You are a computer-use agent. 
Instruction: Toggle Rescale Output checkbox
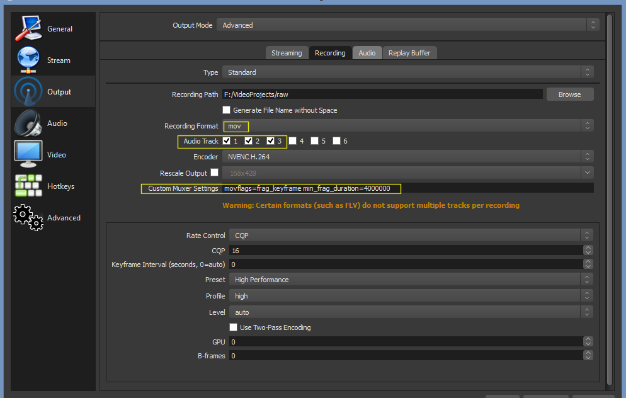(x=215, y=172)
